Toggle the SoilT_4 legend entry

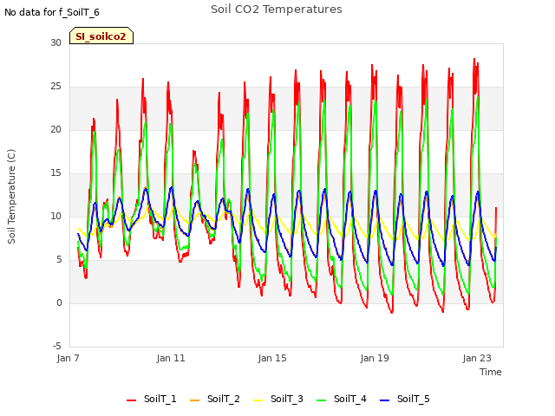tap(342, 400)
